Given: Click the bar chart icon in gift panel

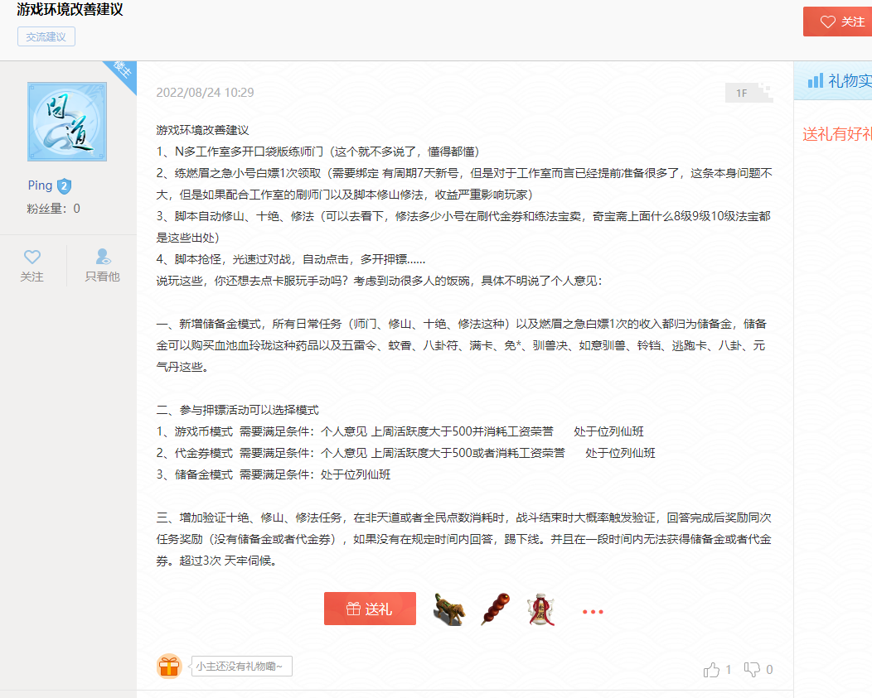Looking at the screenshot, I should pyautogui.click(x=816, y=80).
